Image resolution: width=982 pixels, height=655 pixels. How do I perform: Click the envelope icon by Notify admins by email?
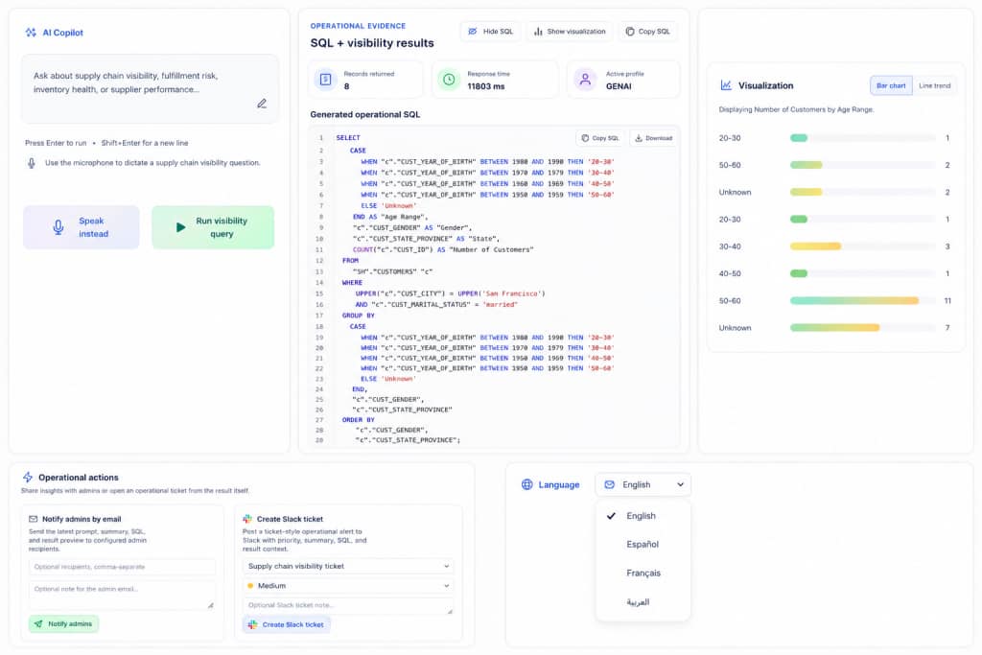pos(34,519)
